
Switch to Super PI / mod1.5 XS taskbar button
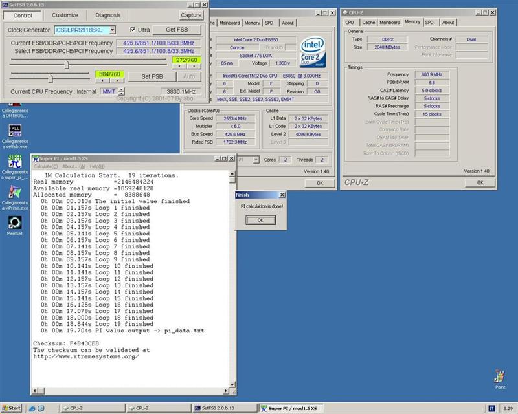(x=290, y=408)
